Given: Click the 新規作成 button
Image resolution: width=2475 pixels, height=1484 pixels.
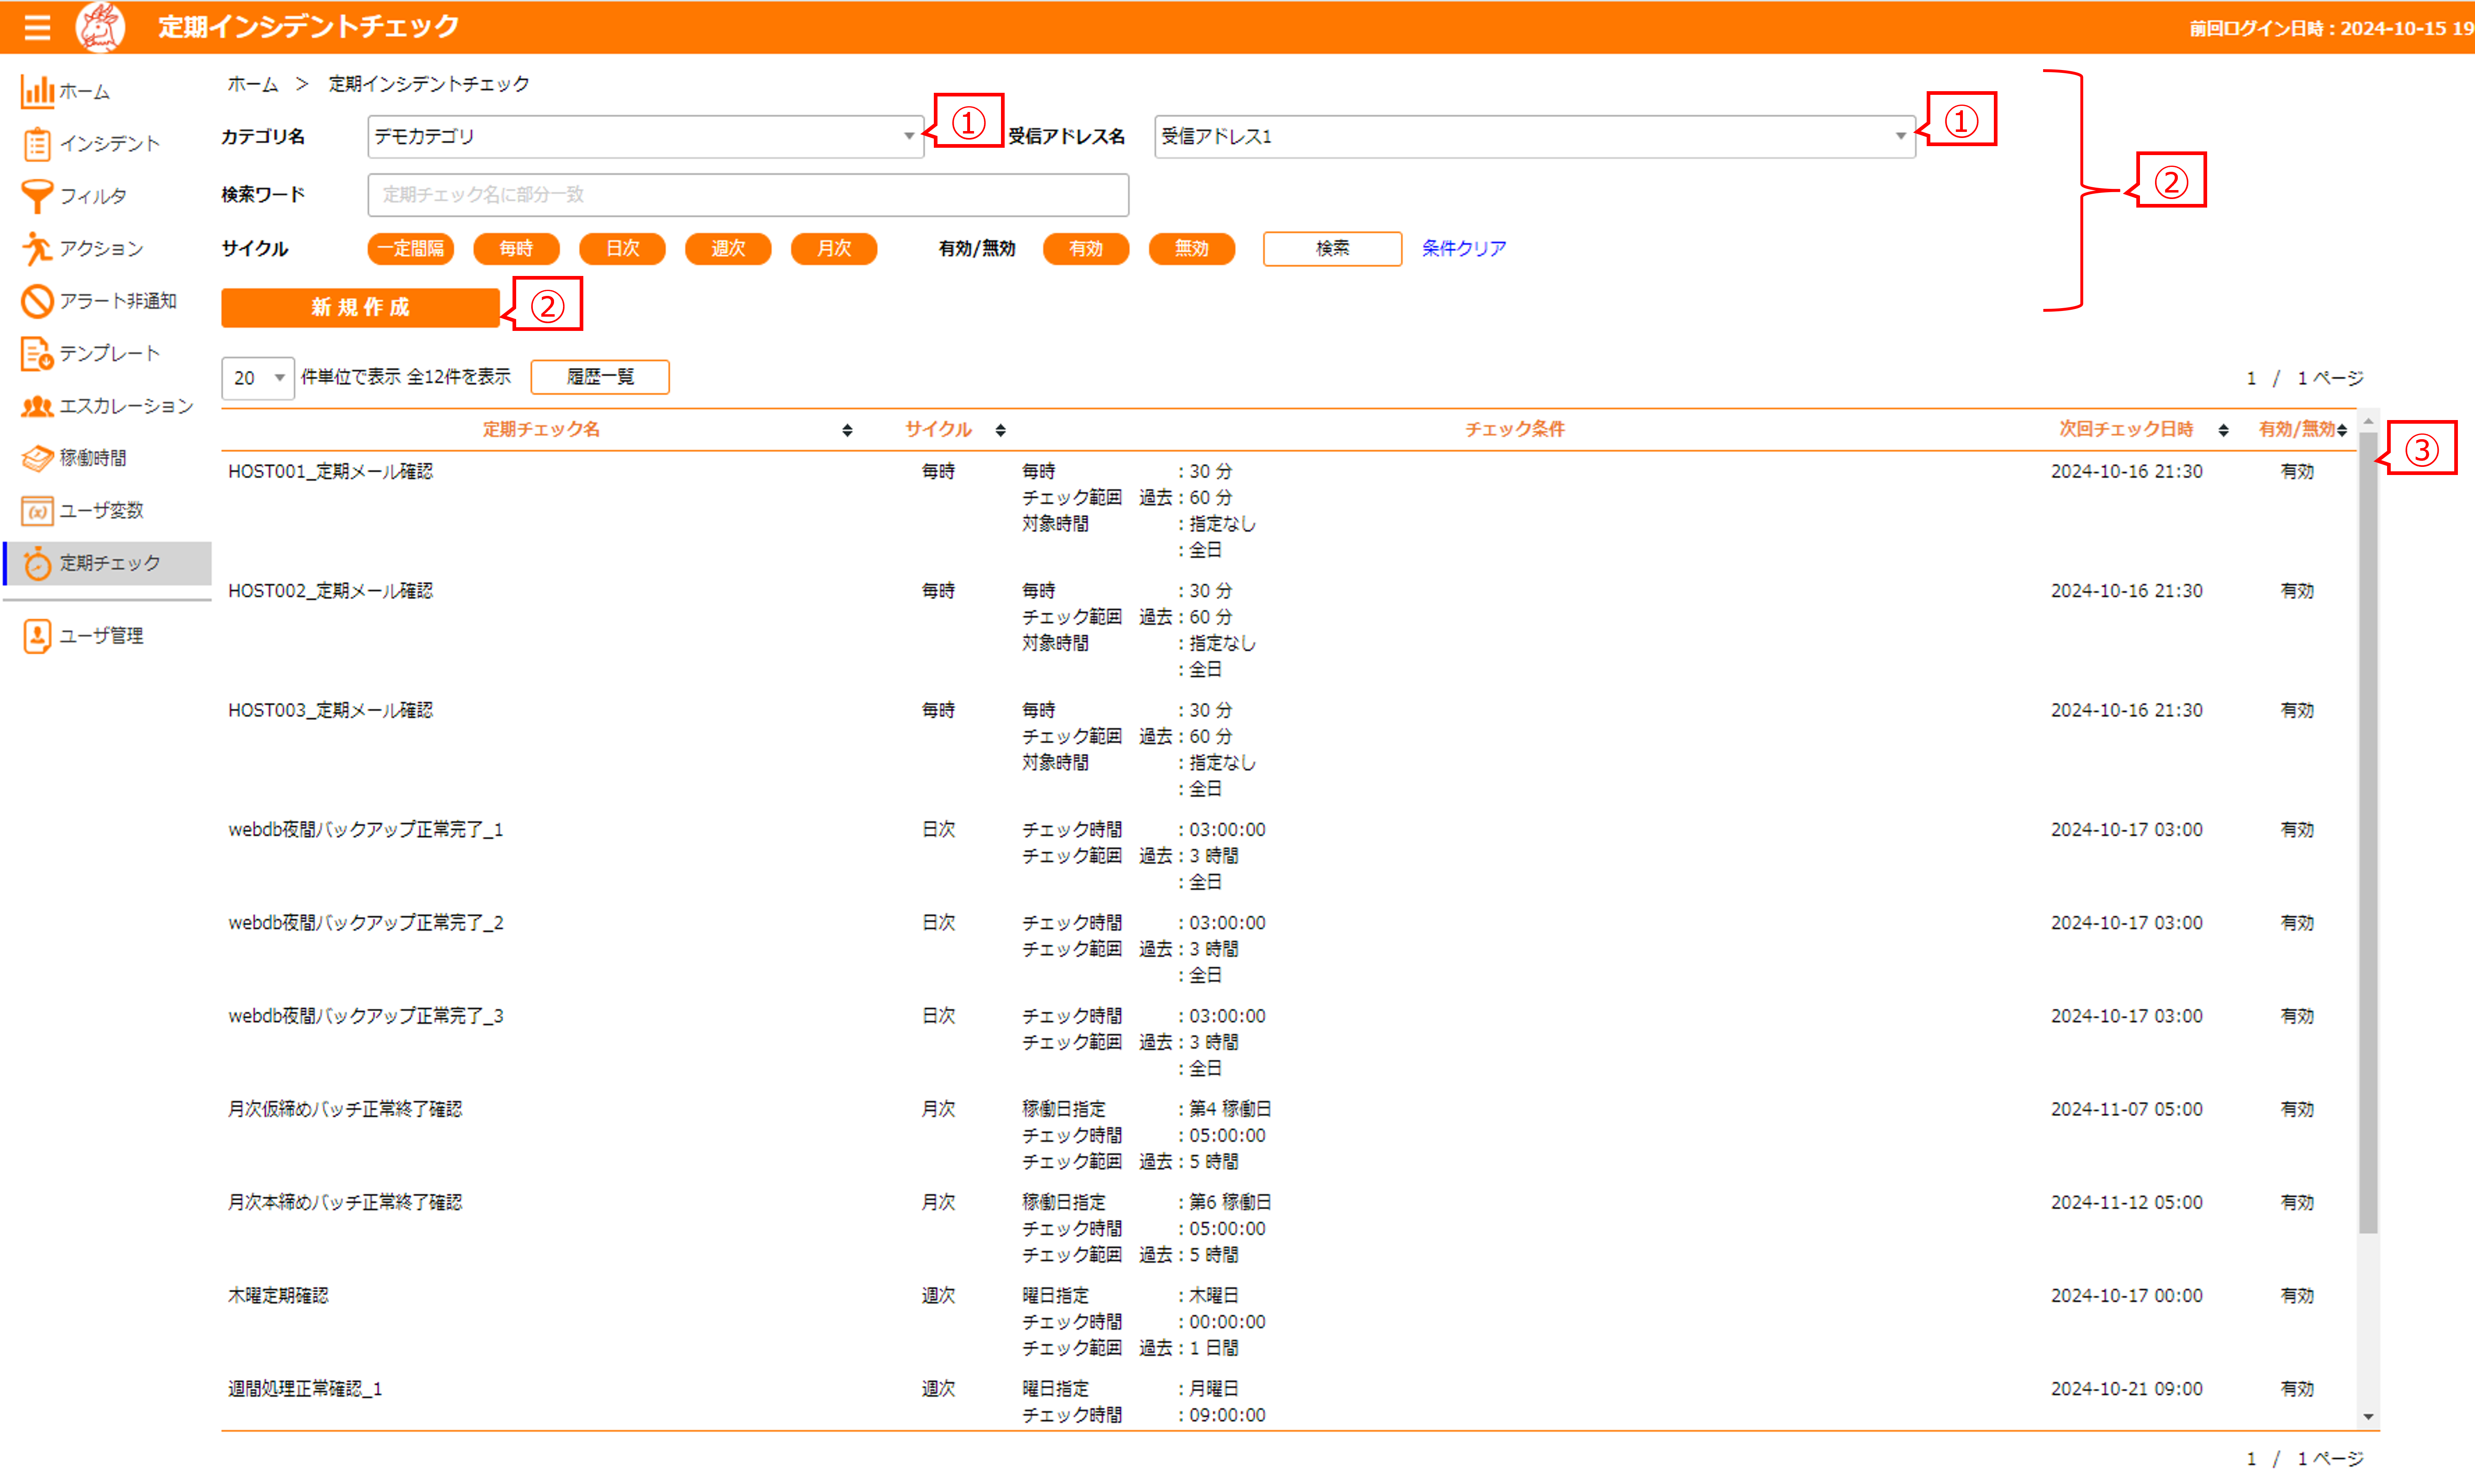Looking at the screenshot, I should pos(360,308).
